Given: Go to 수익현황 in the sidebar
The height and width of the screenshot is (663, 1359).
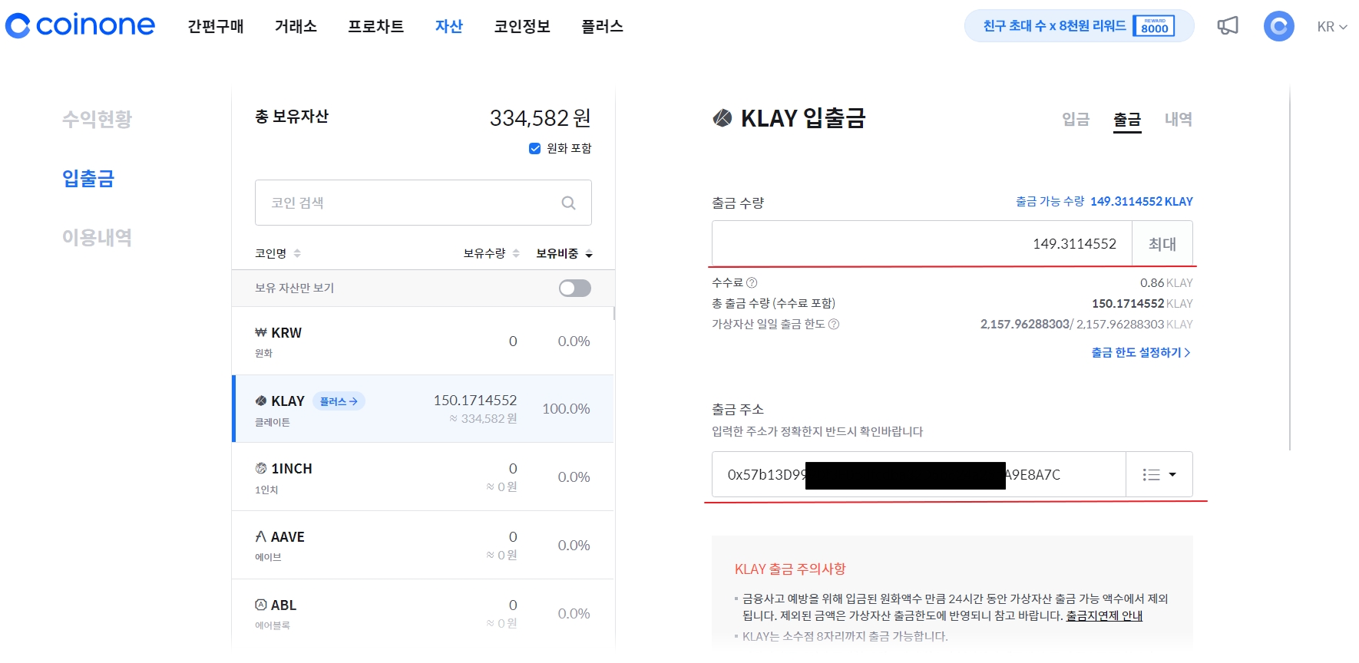Looking at the screenshot, I should (97, 119).
